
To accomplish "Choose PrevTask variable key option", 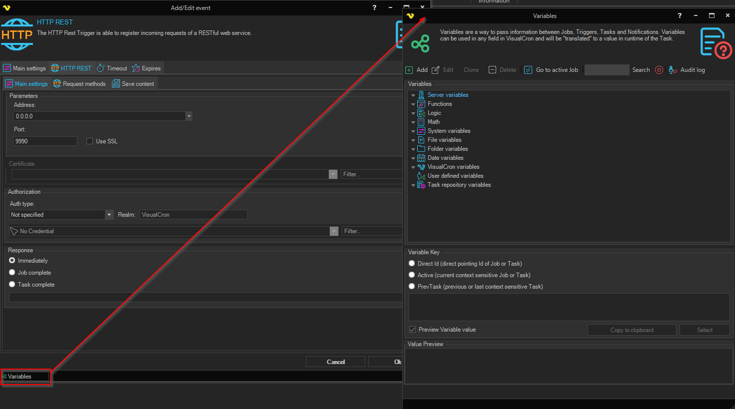I will pos(412,287).
